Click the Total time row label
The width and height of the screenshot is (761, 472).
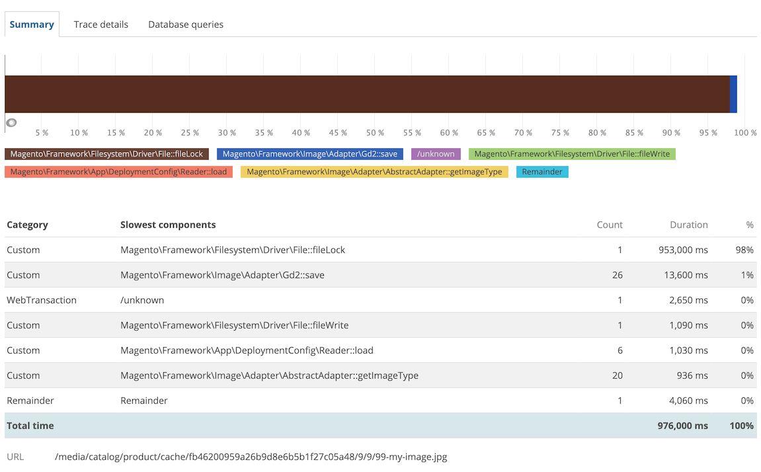(30, 426)
